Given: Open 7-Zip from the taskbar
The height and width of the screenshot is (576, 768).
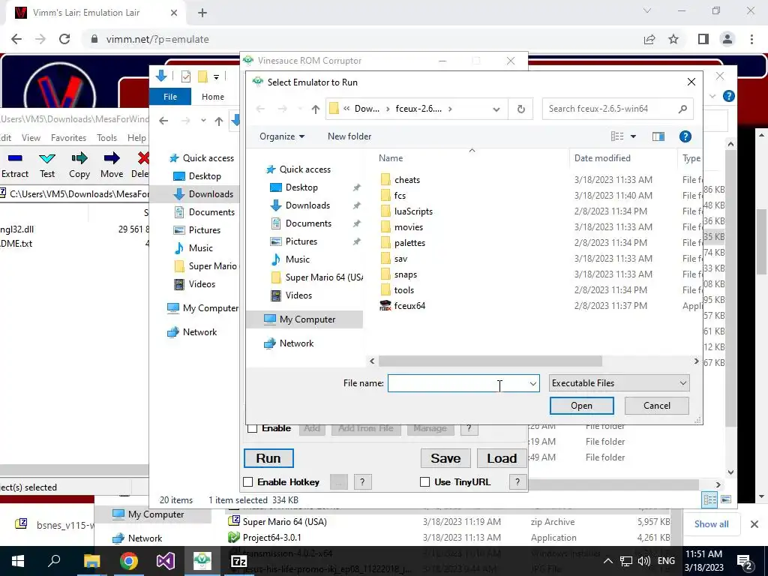Looking at the screenshot, I should (x=238, y=561).
